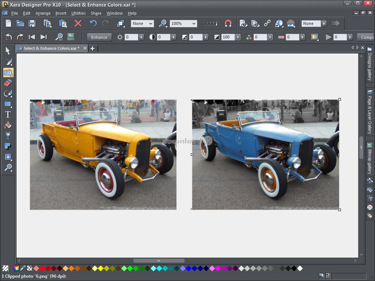
Task: Pick the white swatch ending the color line
Action: pos(300,269)
